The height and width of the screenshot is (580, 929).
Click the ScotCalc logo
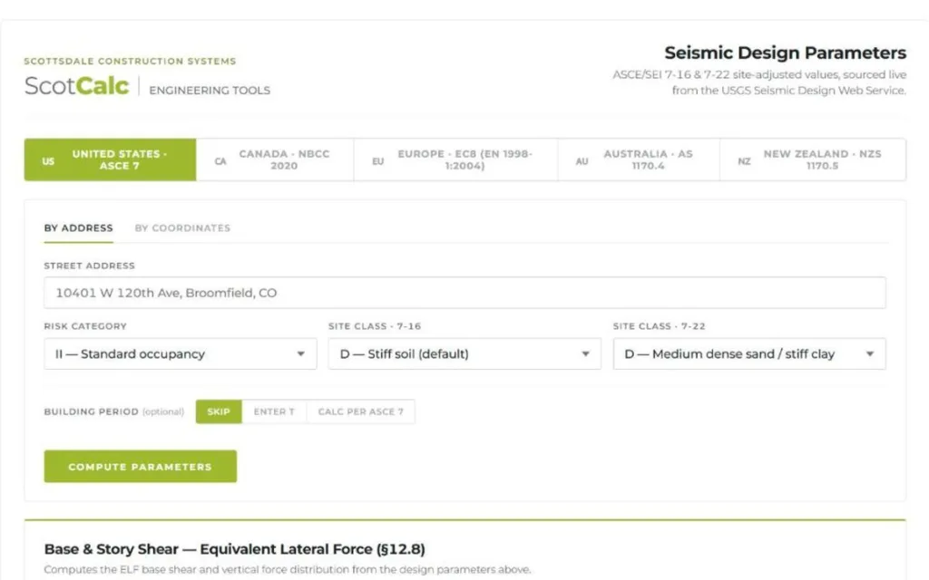click(x=76, y=86)
